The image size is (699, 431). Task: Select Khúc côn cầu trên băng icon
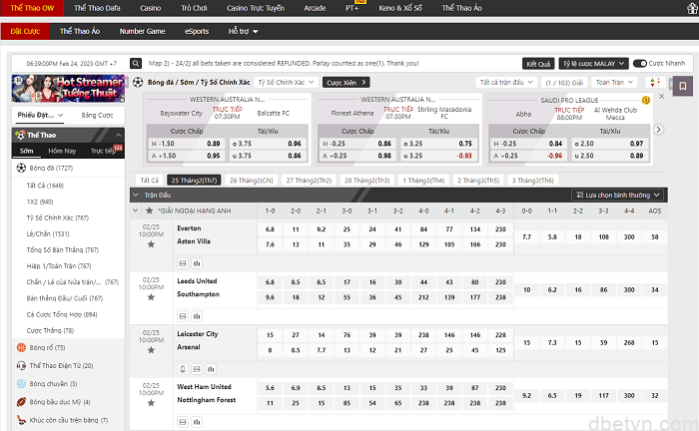tap(21, 420)
